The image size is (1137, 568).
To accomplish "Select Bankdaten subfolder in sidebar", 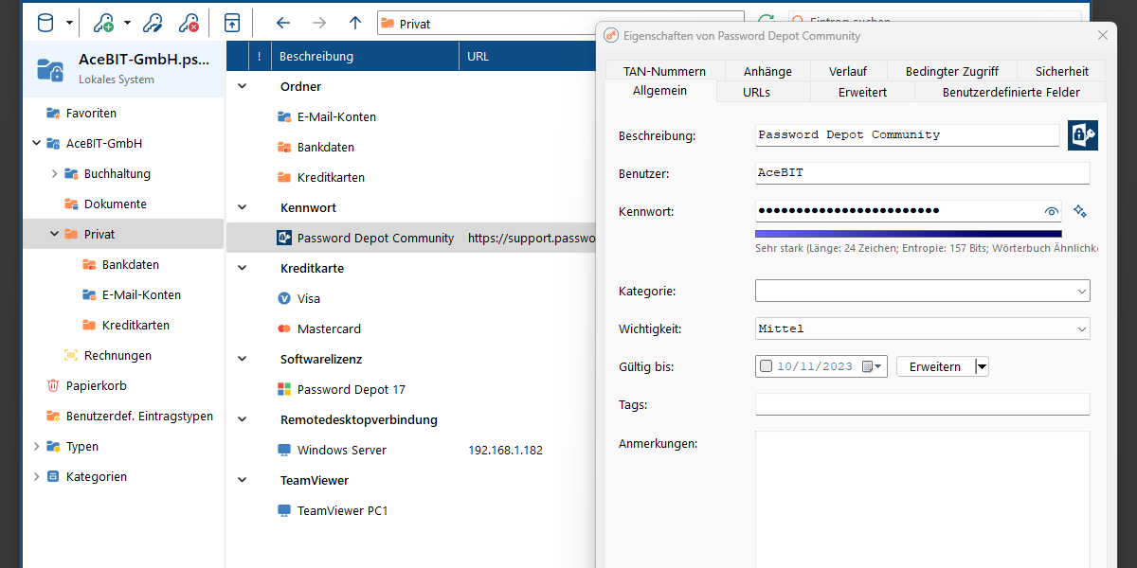I will click(130, 264).
